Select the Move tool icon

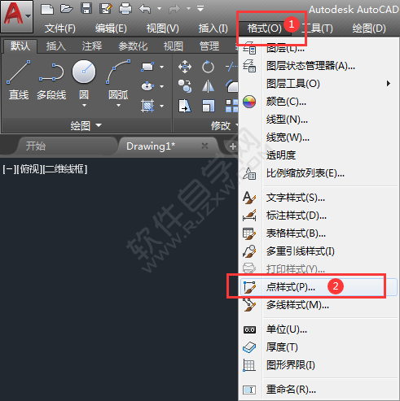tap(185, 67)
